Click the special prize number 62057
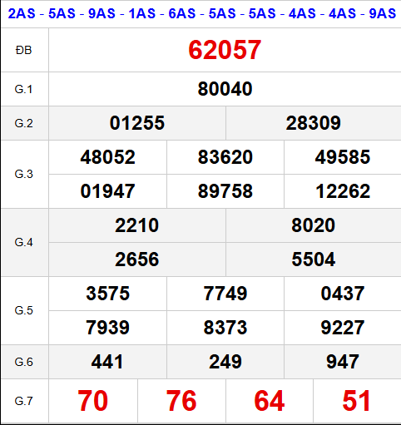Screen dimensions: 401x425 click(x=225, y=50)
